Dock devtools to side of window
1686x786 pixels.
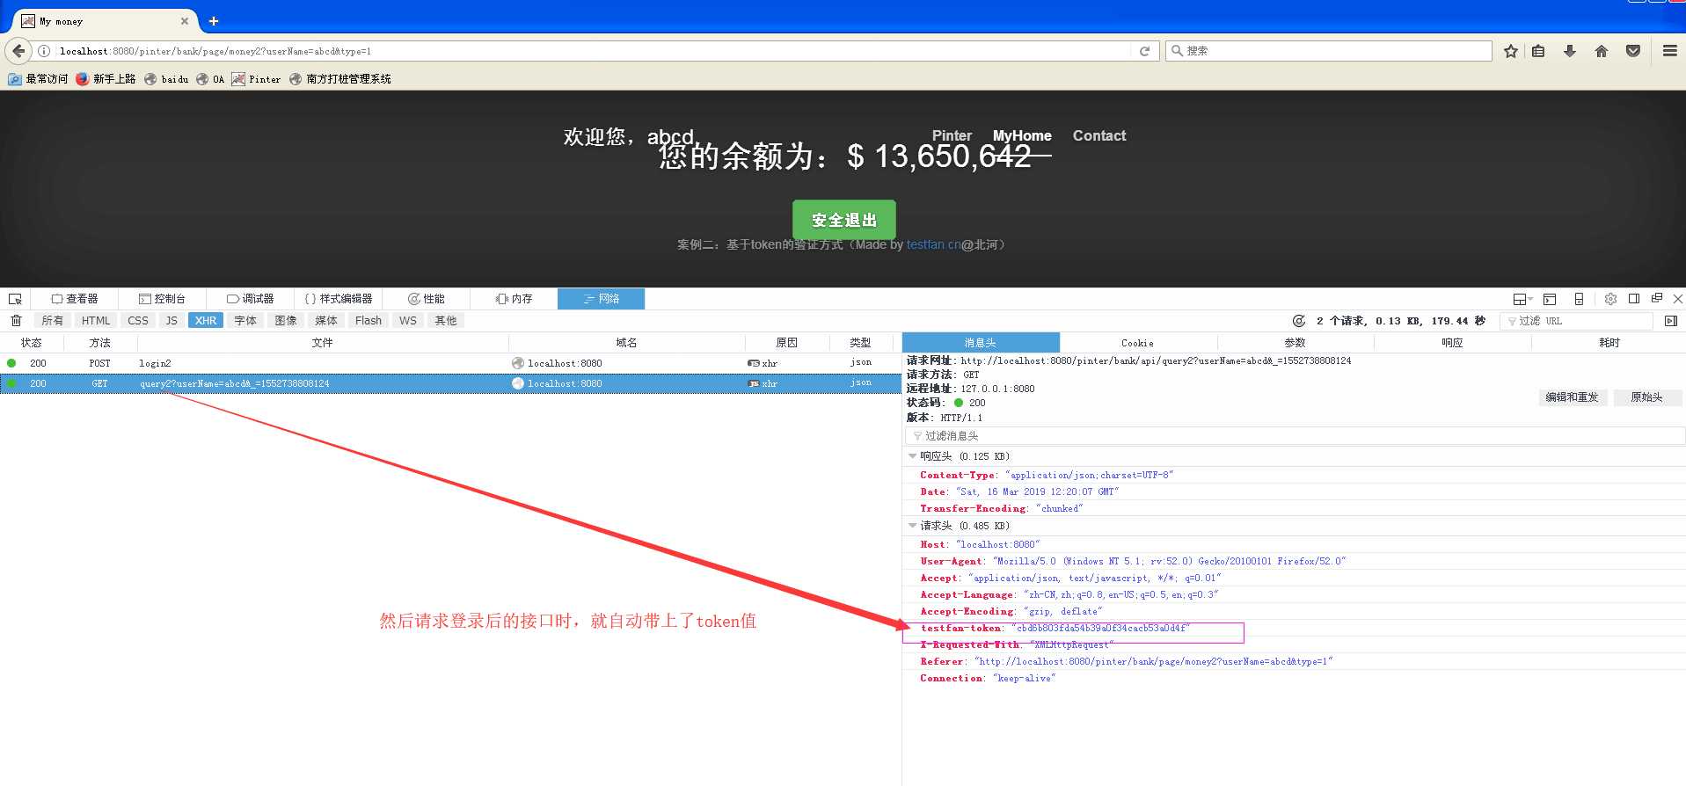(1634, 299)
